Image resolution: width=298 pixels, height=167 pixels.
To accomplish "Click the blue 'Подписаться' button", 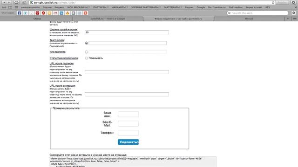I will coord(129,142).
